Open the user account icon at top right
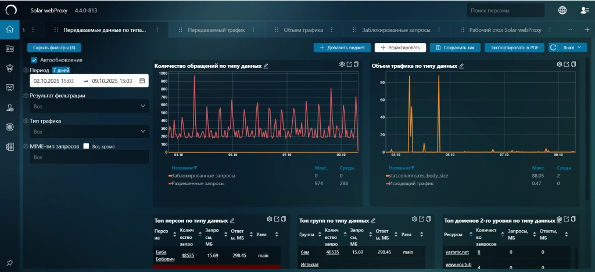 pyautogui.click(x=585, y=10)
